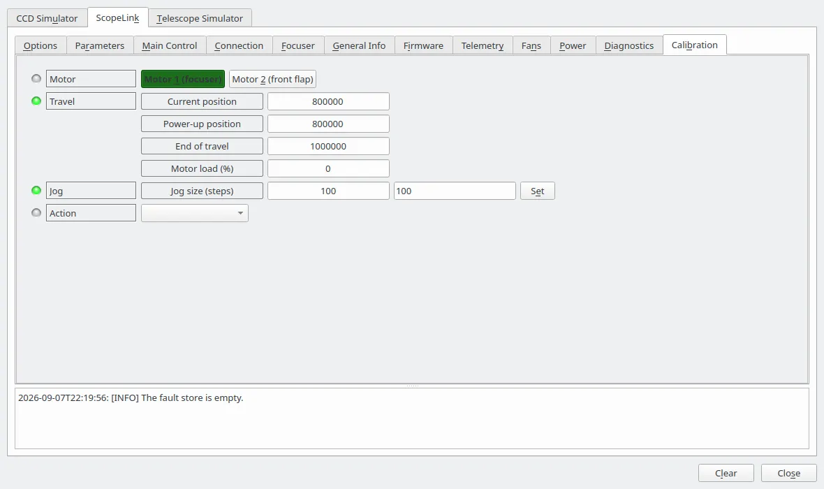Click the Motor property name label
Image resolution: width=824 pixels, height=489 pixels.
click(x=91, y=79)
